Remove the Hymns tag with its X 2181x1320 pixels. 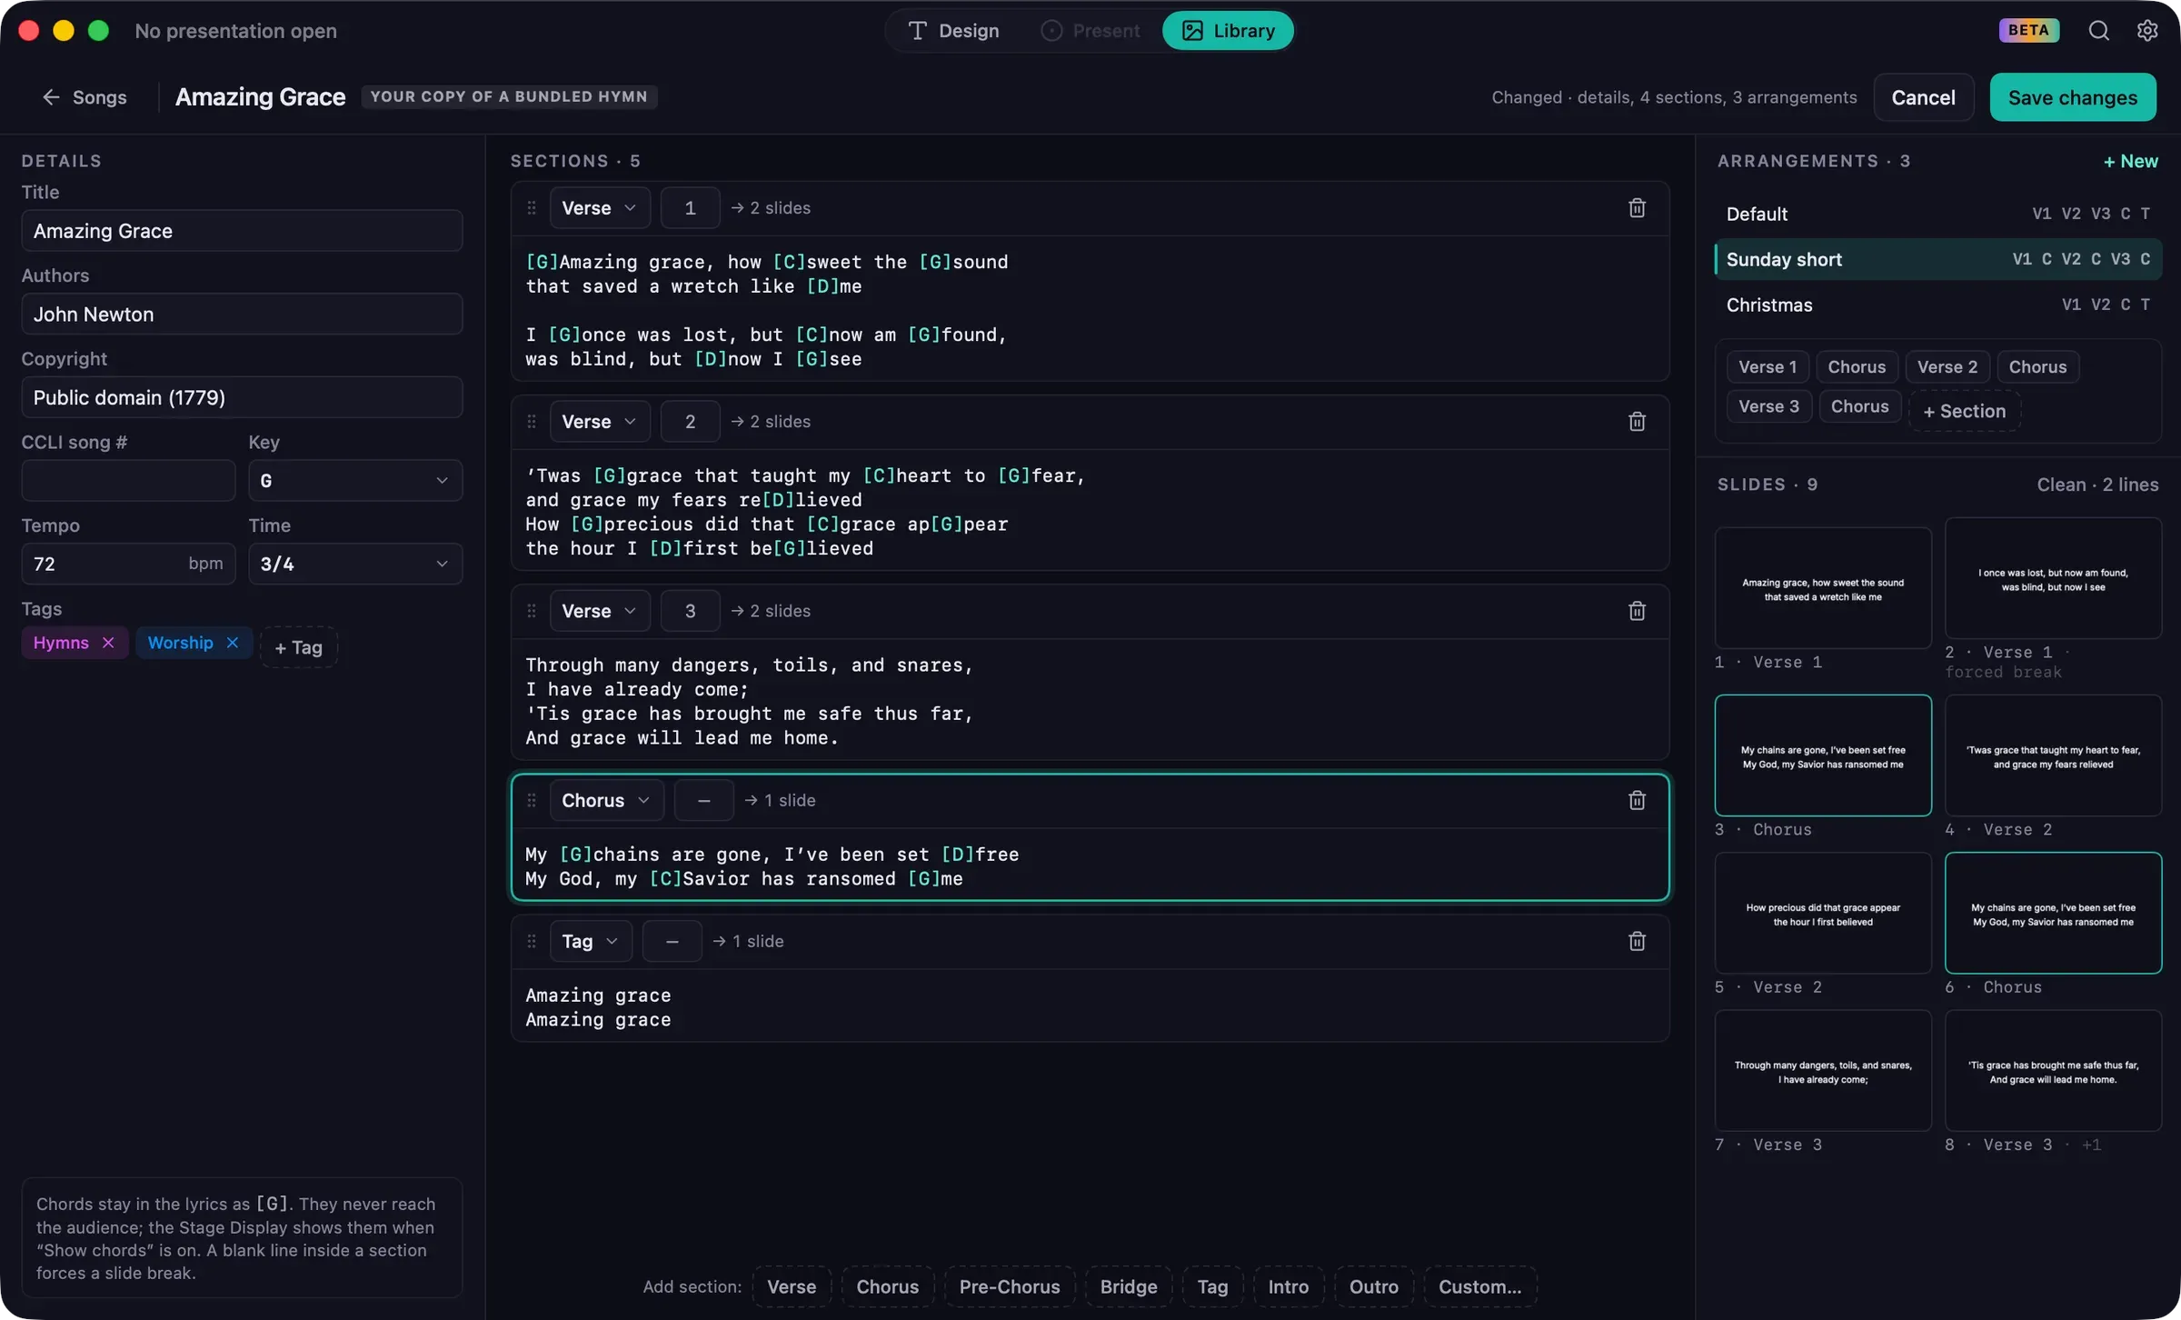coord(108,643)
